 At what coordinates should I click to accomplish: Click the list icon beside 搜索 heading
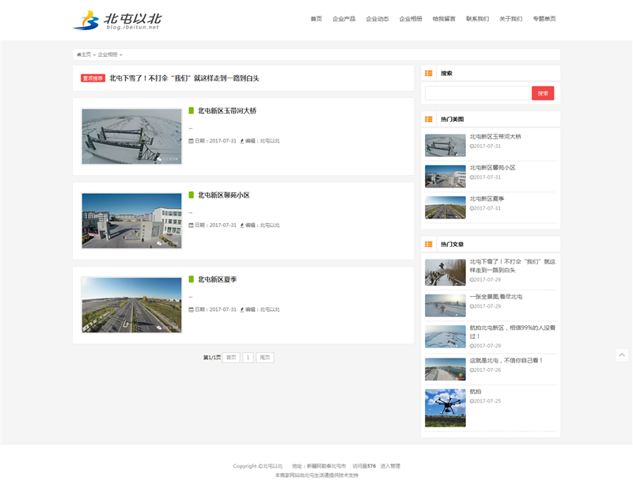429,73
